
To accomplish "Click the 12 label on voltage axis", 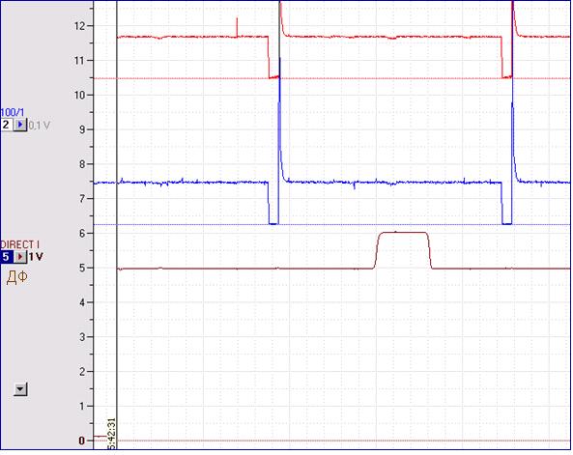I will [79, 26].
